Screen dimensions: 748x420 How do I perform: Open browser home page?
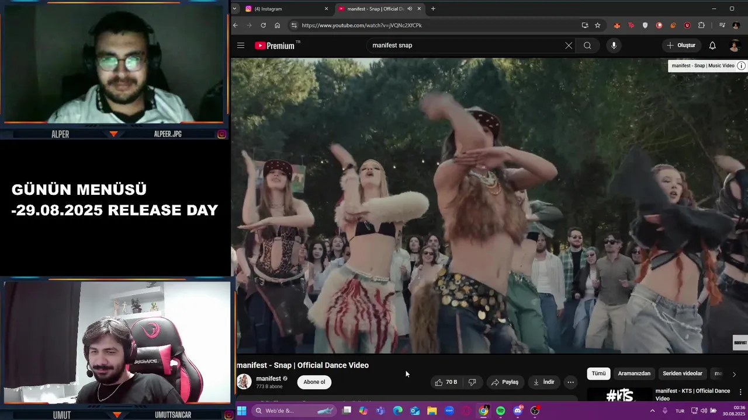pos(277,25)
